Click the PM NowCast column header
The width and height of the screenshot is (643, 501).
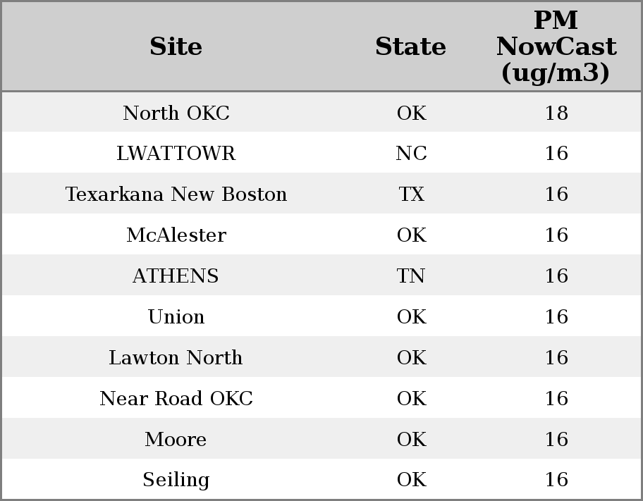pyautogui.click(x=556, y=47)
